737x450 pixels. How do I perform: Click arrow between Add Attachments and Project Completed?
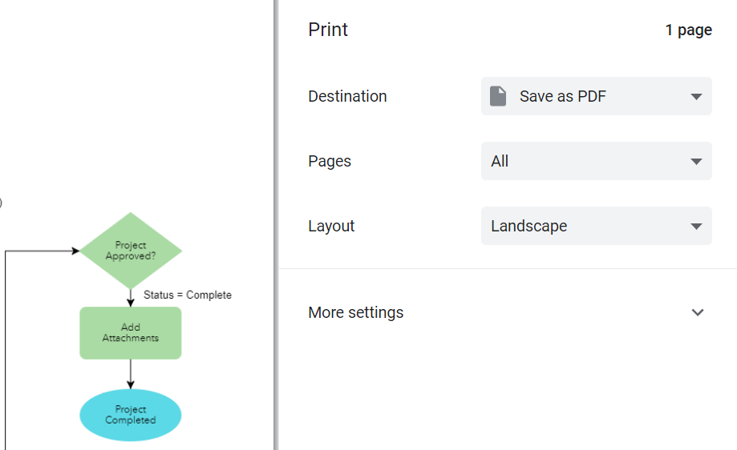click(131, 373)
